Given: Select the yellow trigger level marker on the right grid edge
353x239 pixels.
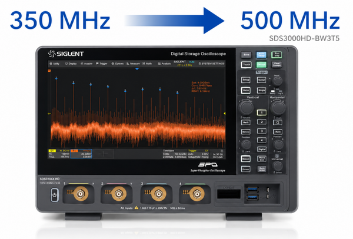Looking at the screenshot, I should (x=225, y=114).
